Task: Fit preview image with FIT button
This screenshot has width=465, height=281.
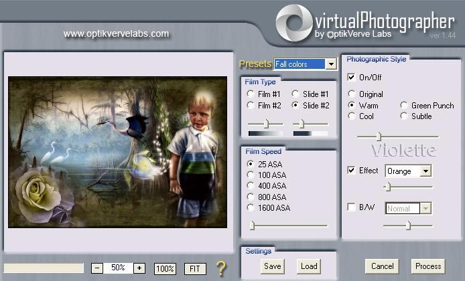Action: (x=195, y=268)
